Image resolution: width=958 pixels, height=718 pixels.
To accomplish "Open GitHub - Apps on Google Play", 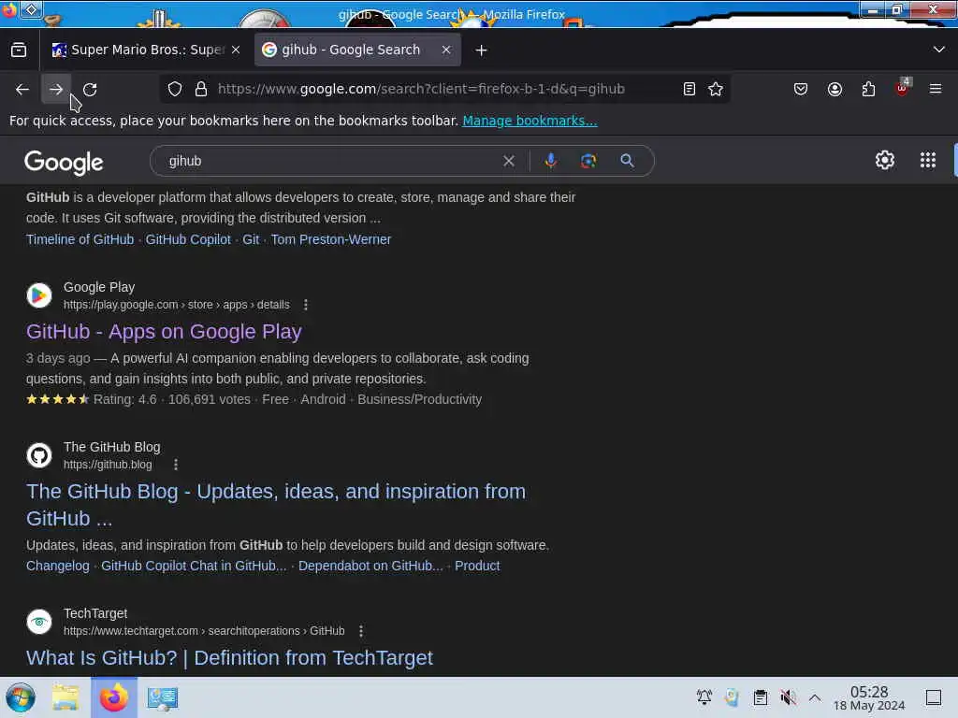I will 164,332.
